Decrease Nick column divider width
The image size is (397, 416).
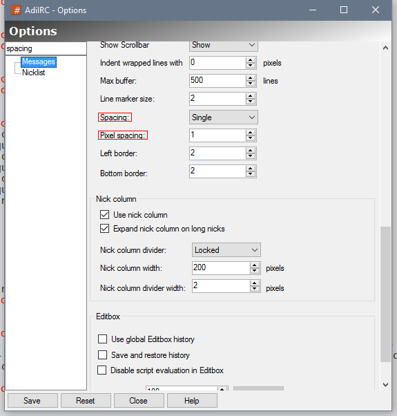[x=254, y=289]
